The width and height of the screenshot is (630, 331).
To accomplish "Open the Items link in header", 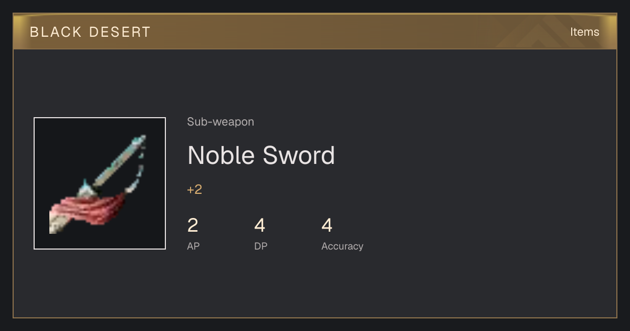I will pyautogui.click(x=584, y=32).
